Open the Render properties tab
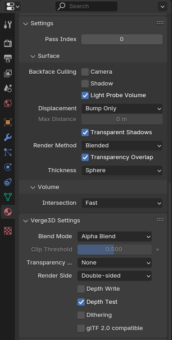The width and height of the screenshot is (172, 340). pos(8,43)
